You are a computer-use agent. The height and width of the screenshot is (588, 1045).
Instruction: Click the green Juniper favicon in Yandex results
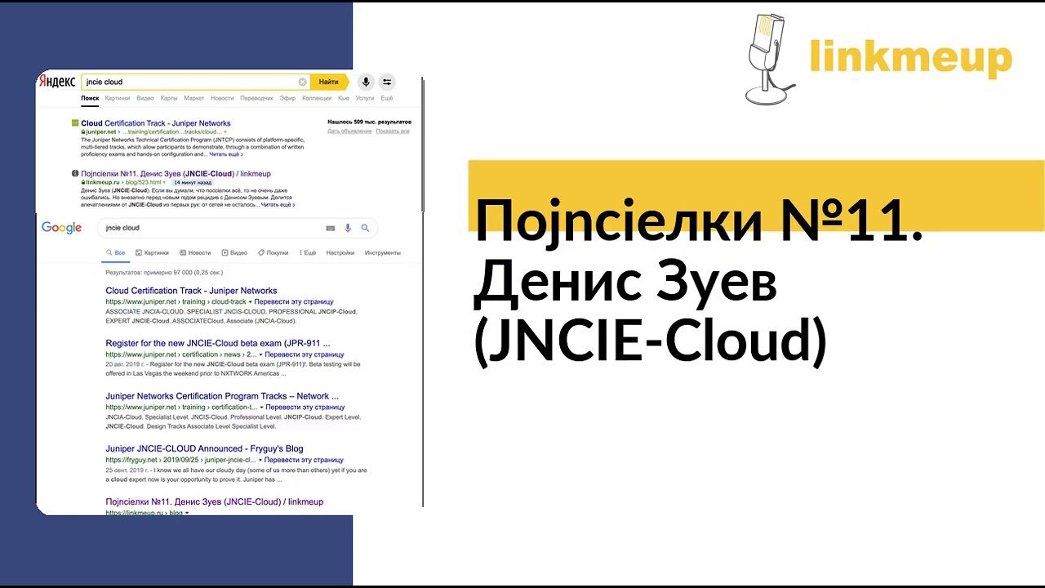75,123
